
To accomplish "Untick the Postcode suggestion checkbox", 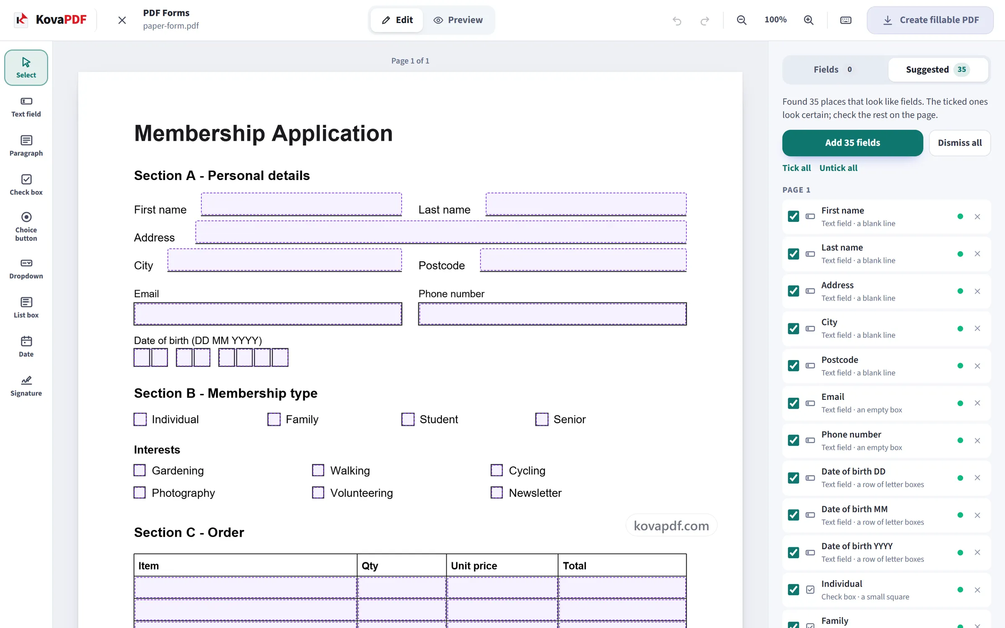I will 794,366.
